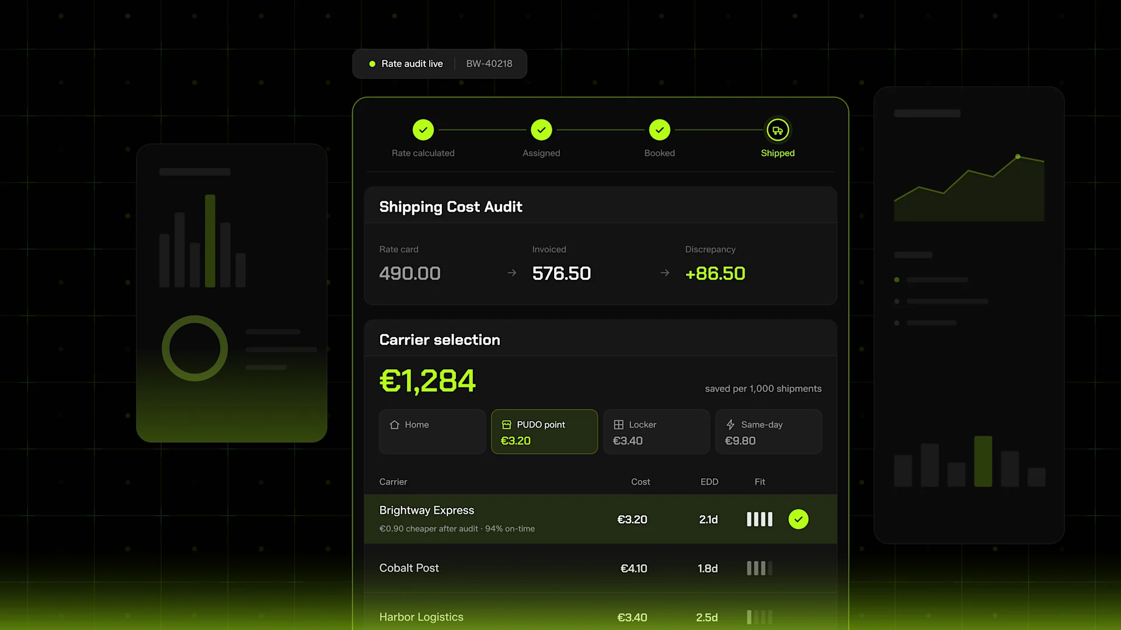This screenshot has height=630, width=1121.
Task: Click the green check on Brightway Express row
Action: [798, 519]
